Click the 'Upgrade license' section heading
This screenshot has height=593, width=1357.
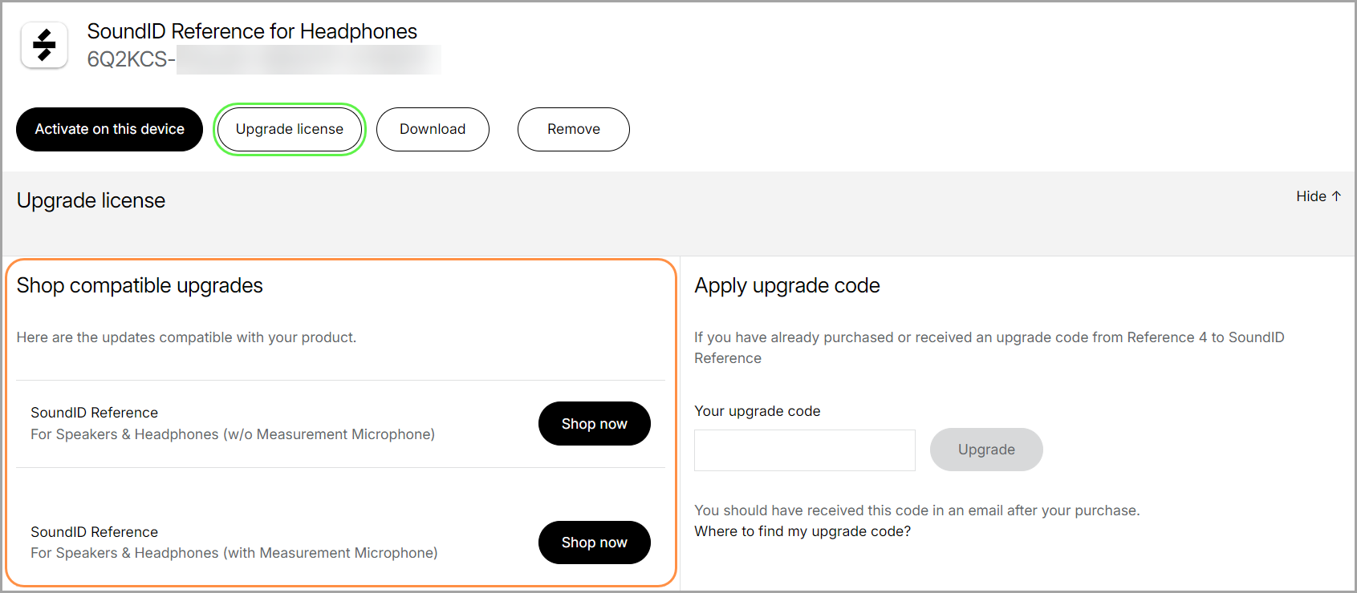(x=91, y=200)
